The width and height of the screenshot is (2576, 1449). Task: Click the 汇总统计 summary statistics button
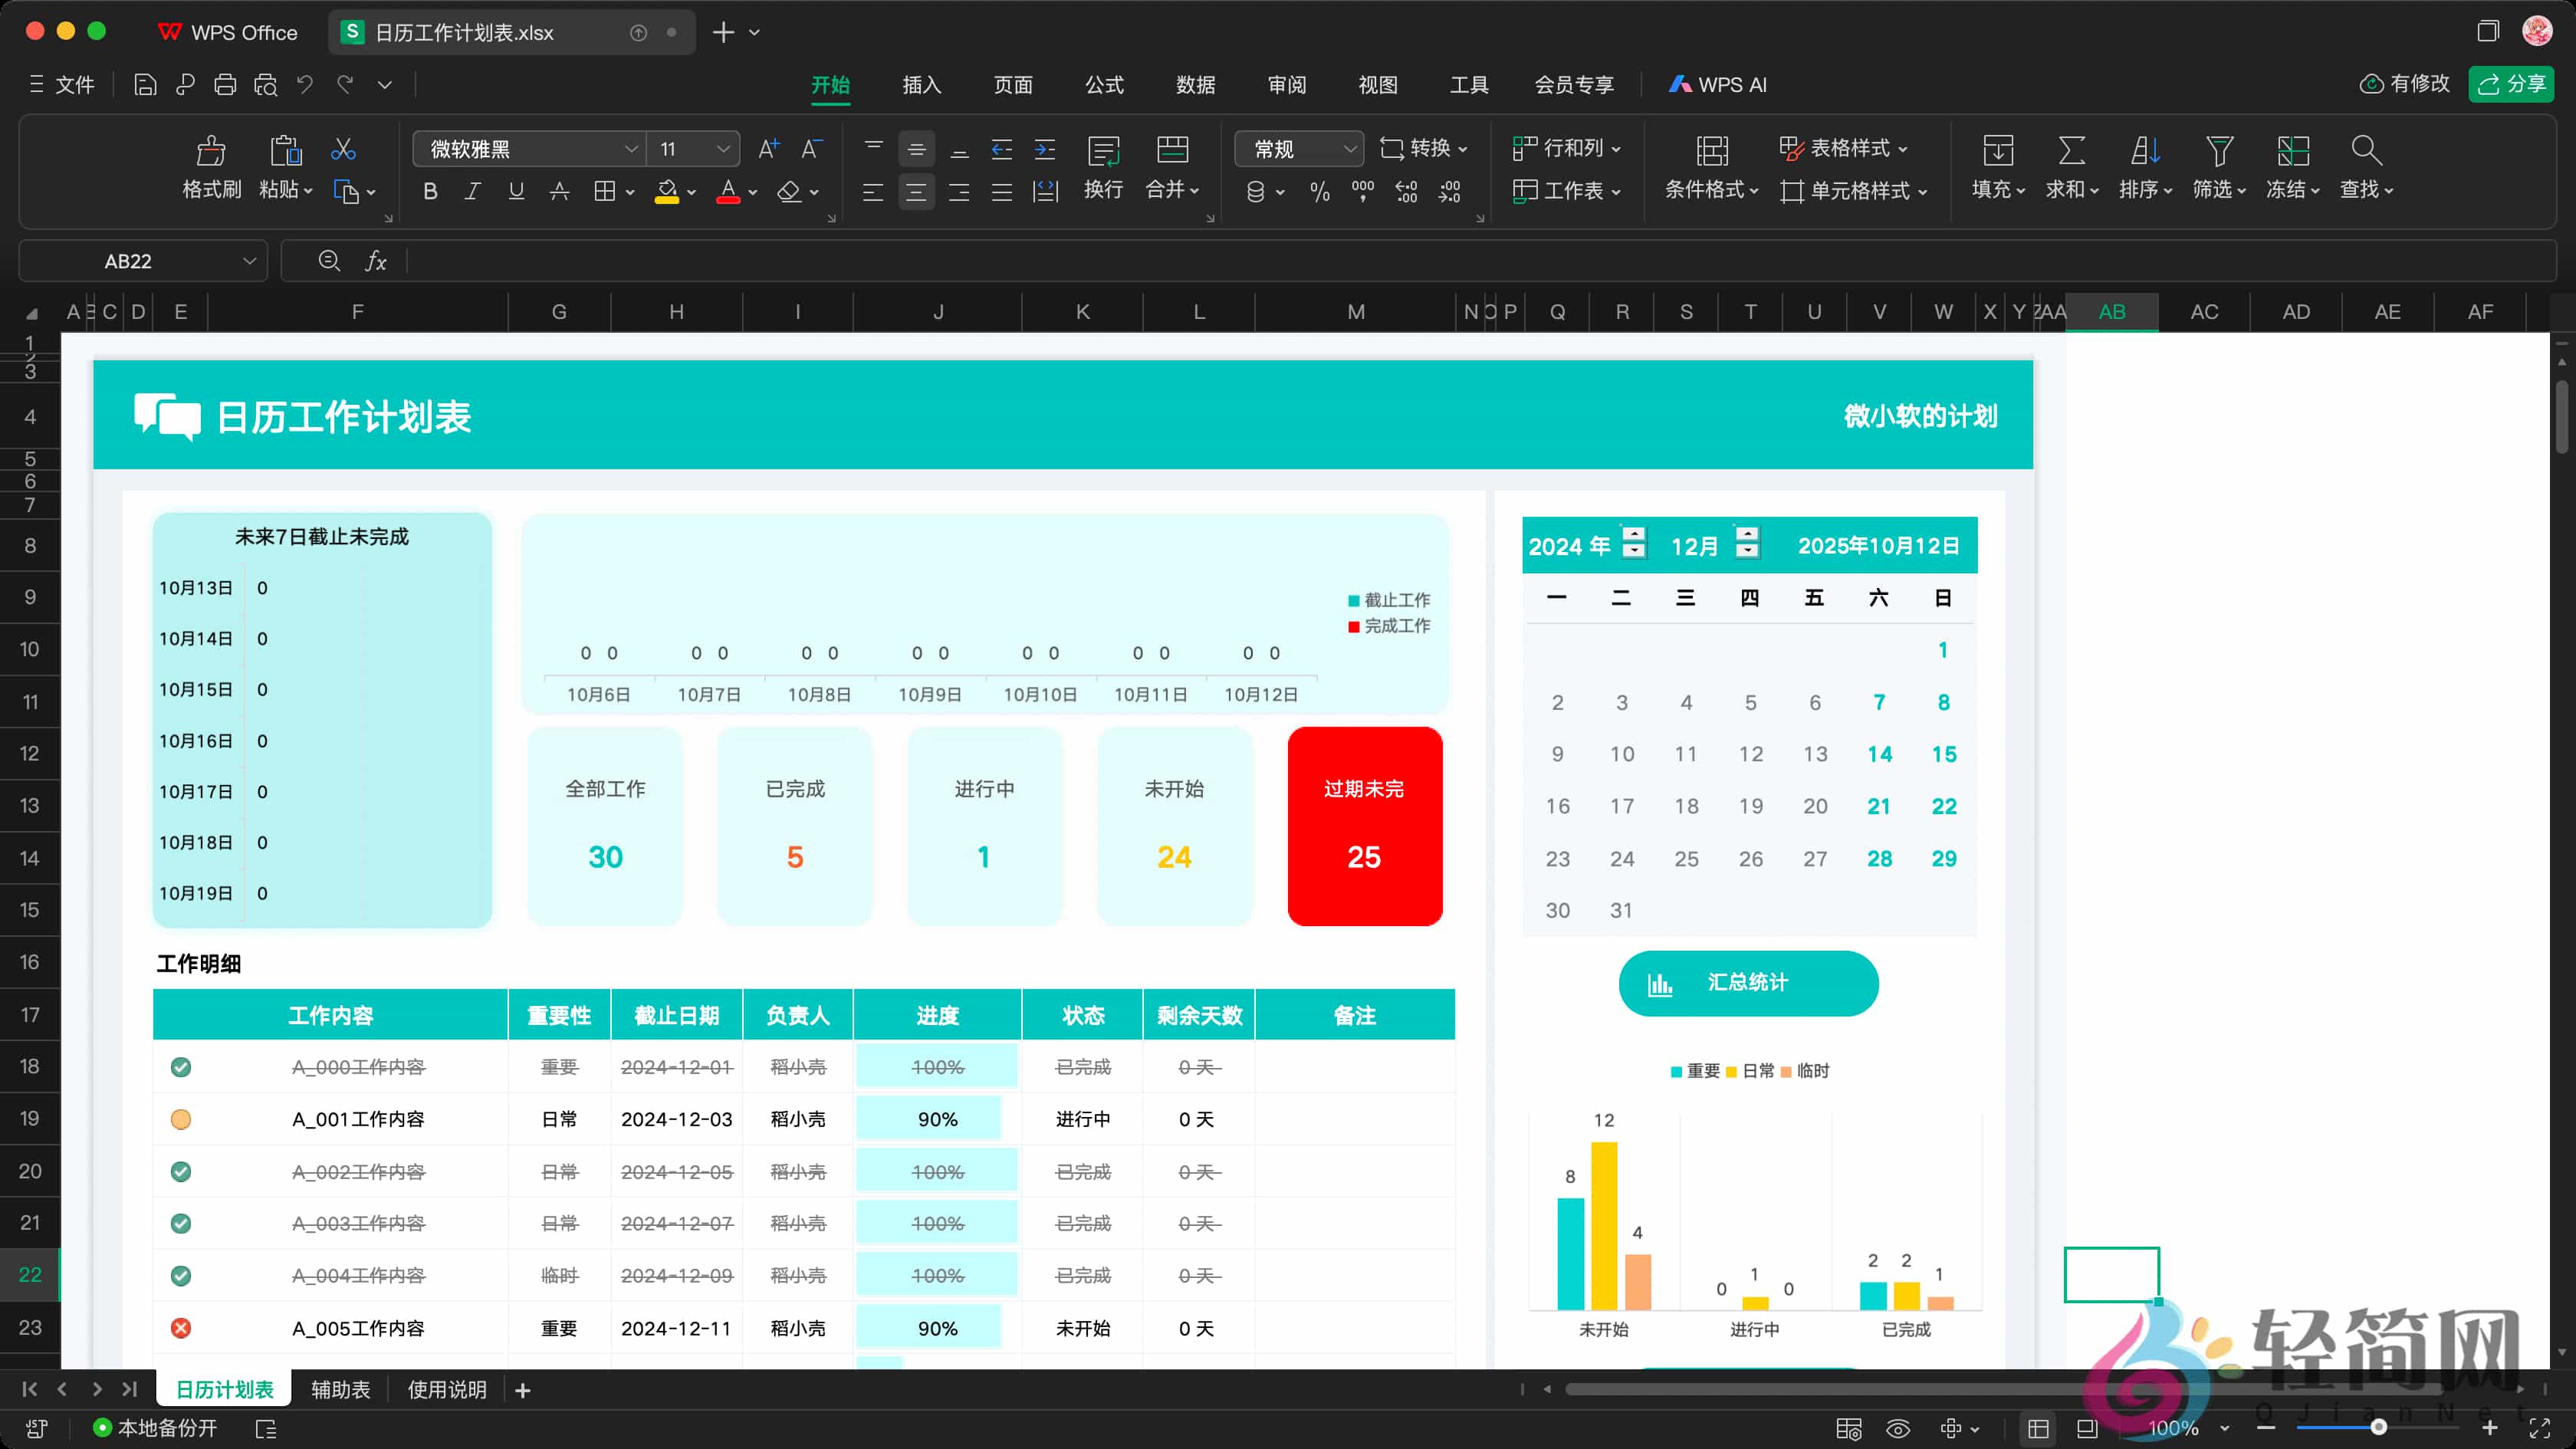pos(1748,983)
